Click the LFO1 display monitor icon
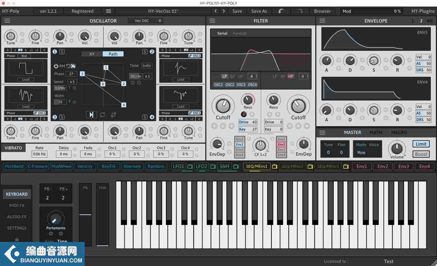This screenshot has width=437, height=266. [190, 167]
